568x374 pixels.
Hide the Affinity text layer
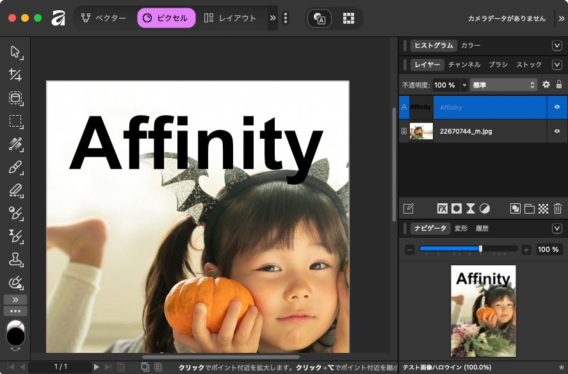pos(557,107)
